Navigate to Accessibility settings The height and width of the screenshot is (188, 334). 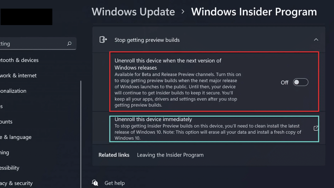click(10, 168)
